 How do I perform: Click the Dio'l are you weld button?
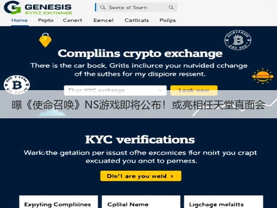[x=141, y=176]
